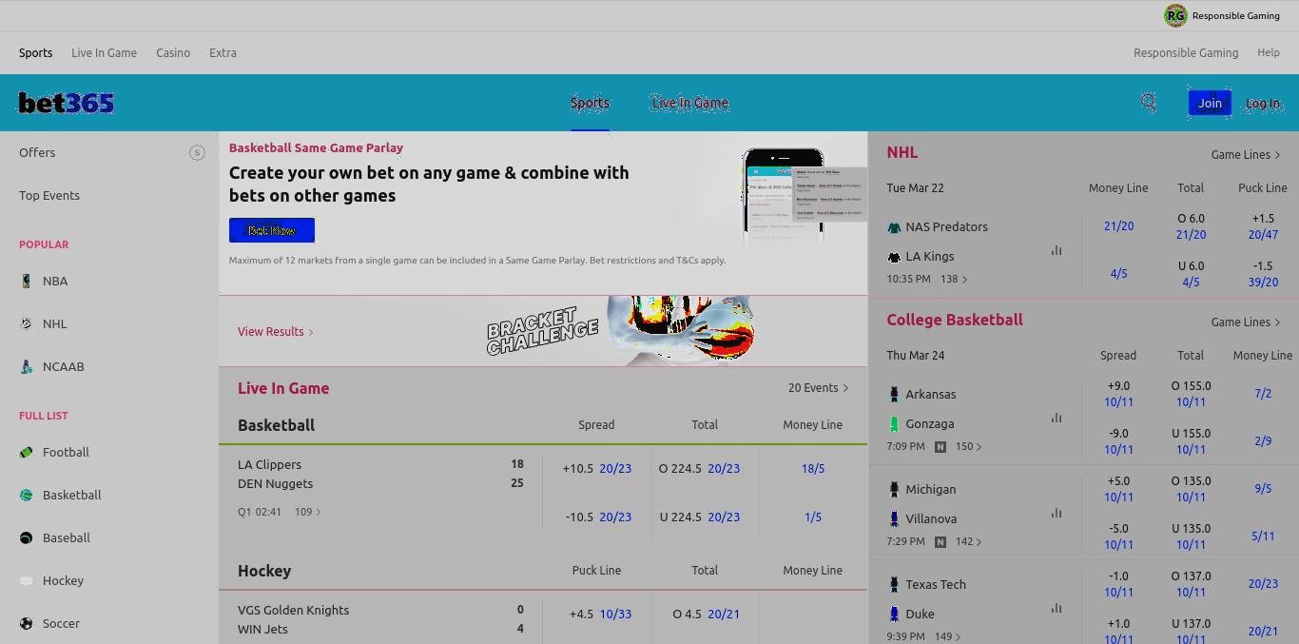The width and height of the screenshot is (1299, 644).
Task: Click the NCAAB sidebar icon
Action: pos(26,366)
